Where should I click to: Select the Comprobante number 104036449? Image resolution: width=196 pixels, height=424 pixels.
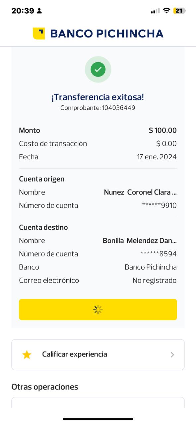118,108
